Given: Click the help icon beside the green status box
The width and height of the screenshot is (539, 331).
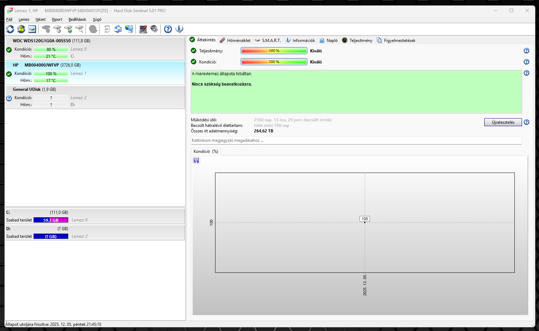Looking at the screenshot, I should click(x=527, y=73).
